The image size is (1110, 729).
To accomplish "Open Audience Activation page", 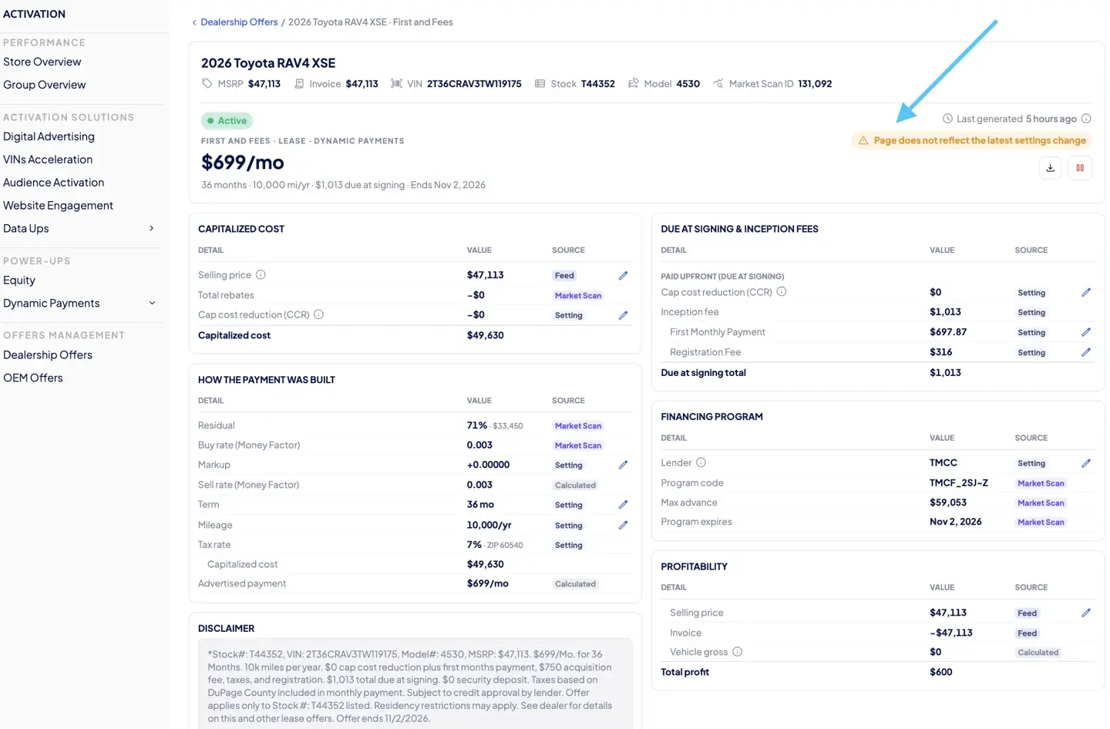I will 53,183.
